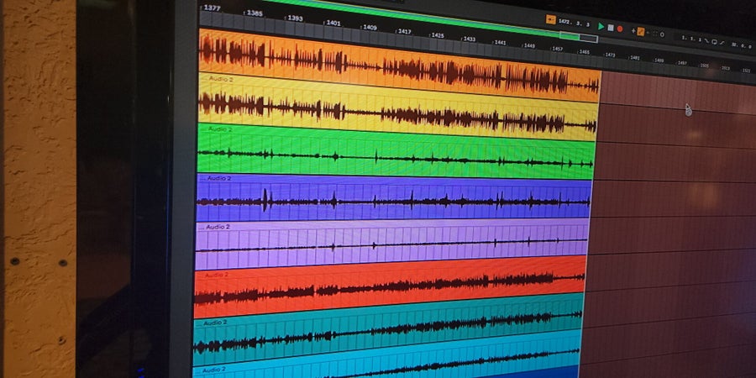Select the green clip's Audio 2 title

[x=220, y=129]
